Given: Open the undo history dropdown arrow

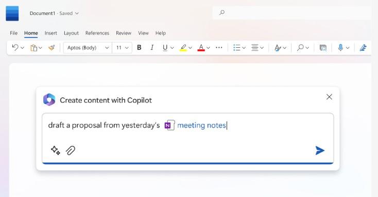Looking at the screenshot, I should [x=23, y=48].
